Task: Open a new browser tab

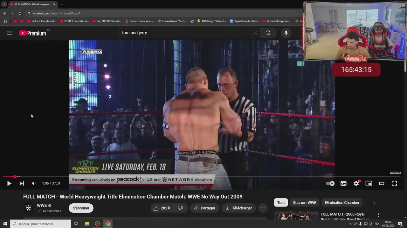Action: [x=62, y=4]
